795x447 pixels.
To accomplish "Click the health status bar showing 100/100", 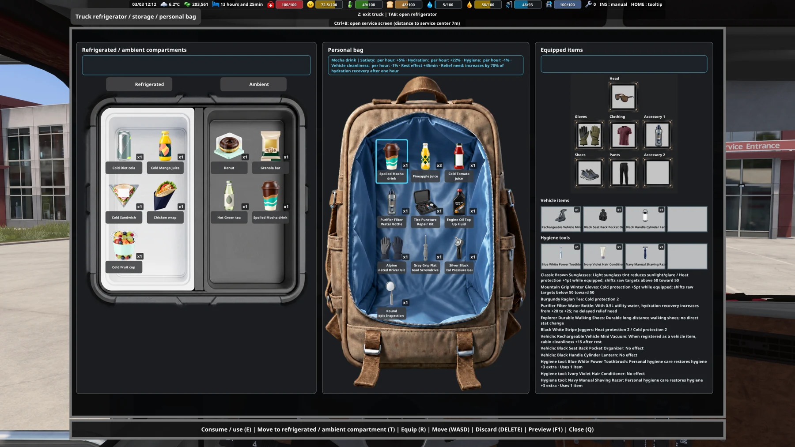I will point(289,4).
